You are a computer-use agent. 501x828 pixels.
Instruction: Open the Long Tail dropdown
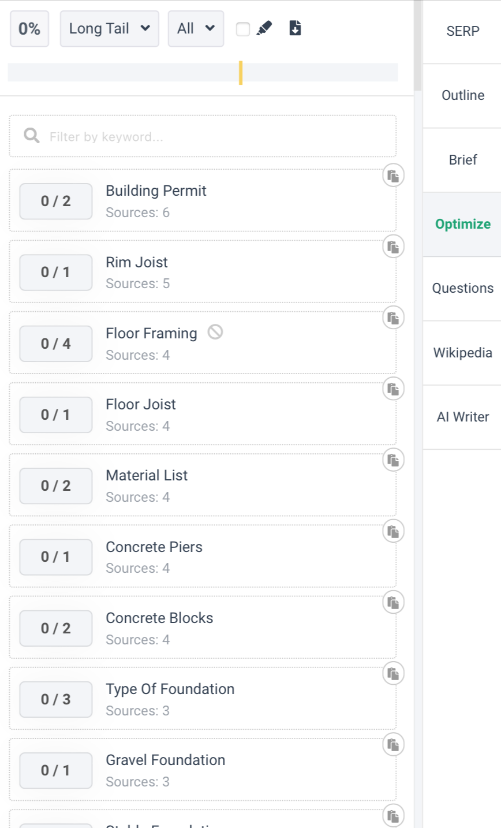click(x=109, y=28)
